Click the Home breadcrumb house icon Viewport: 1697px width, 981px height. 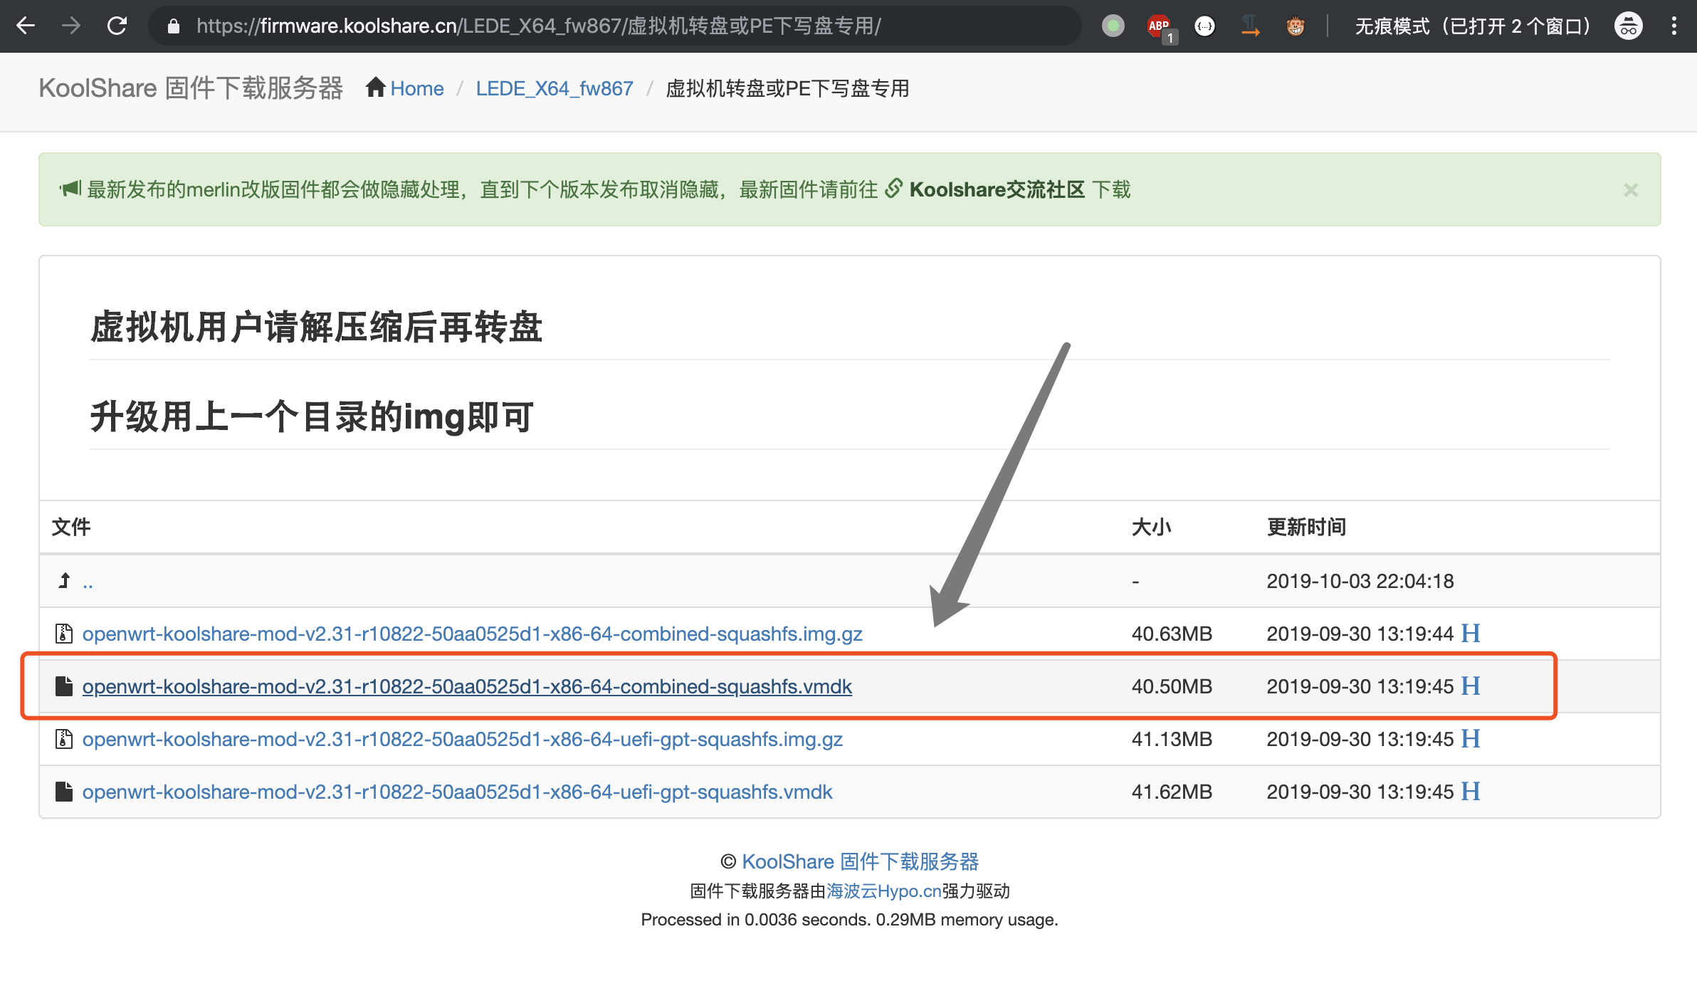pos(377,87)
